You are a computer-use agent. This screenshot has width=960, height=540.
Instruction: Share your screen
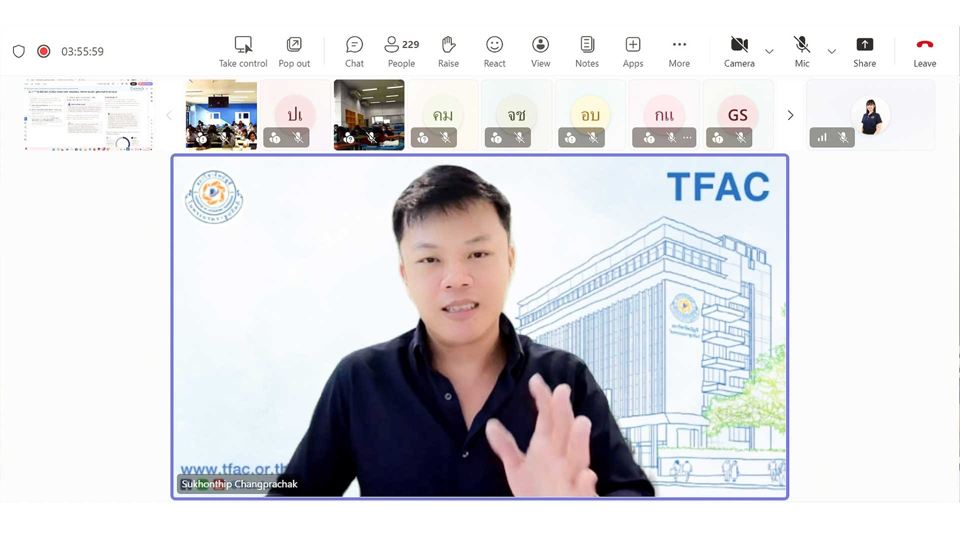tap(864, 52)
